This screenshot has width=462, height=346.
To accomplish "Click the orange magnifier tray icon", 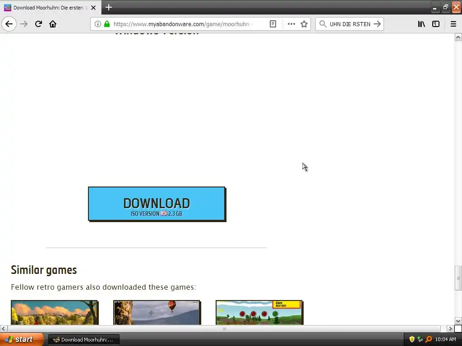I will [x=429, y=339].
